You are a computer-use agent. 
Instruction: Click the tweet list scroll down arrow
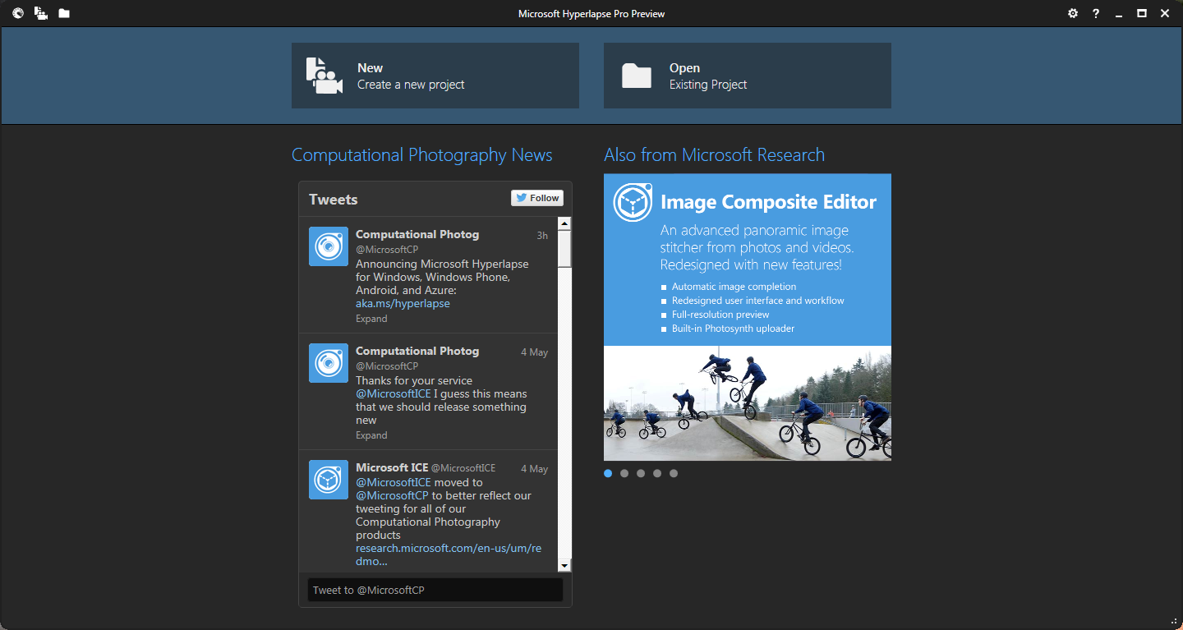(x=564, y=565)
